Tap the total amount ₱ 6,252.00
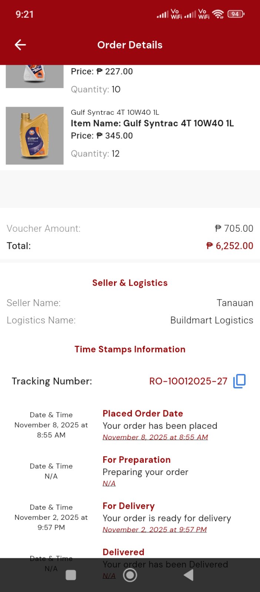Viewport: 260px width, 592px height. tap(230, 246)
